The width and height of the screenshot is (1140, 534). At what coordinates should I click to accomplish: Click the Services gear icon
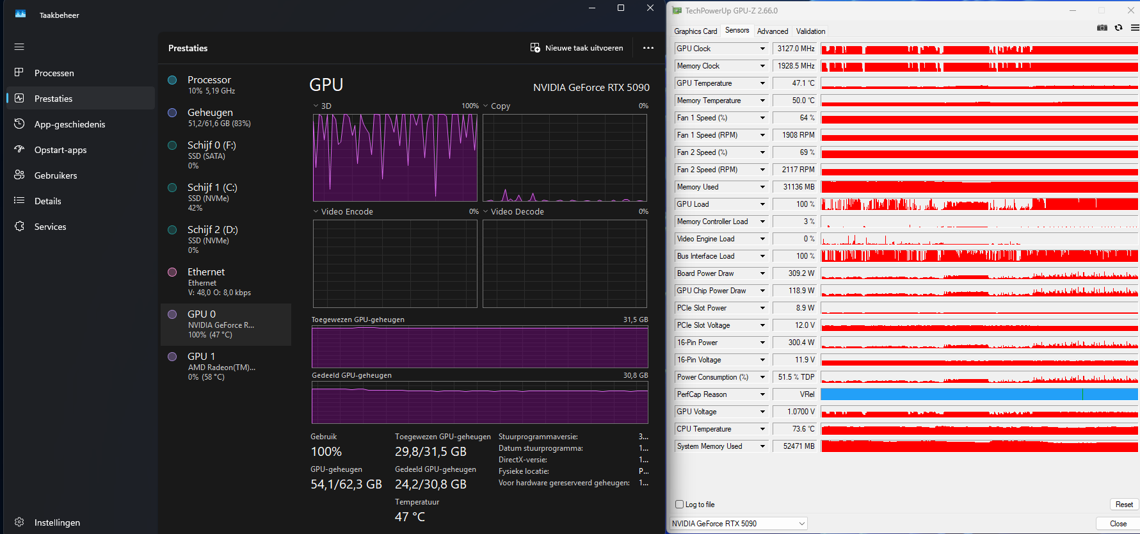(19, 226)
